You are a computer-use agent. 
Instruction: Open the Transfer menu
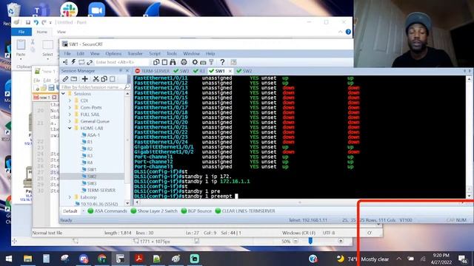[x=135, y=54]
